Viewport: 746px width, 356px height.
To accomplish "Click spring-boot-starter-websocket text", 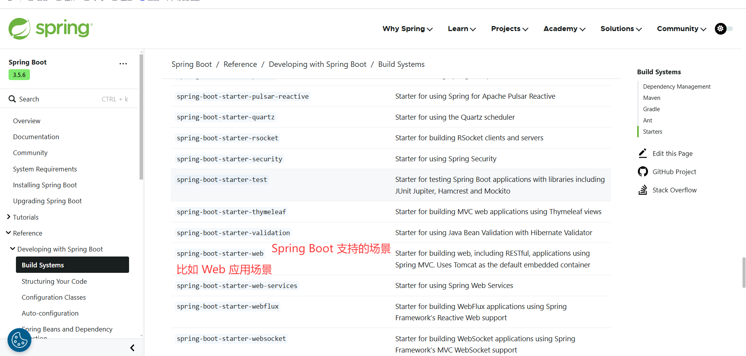I will coord(231,339).
